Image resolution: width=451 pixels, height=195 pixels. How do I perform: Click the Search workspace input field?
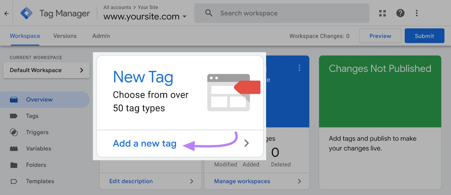282,13
